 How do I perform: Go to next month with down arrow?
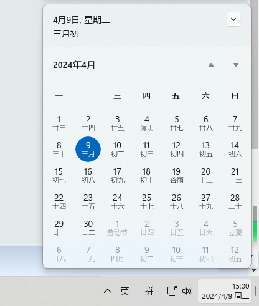(236, 65)
